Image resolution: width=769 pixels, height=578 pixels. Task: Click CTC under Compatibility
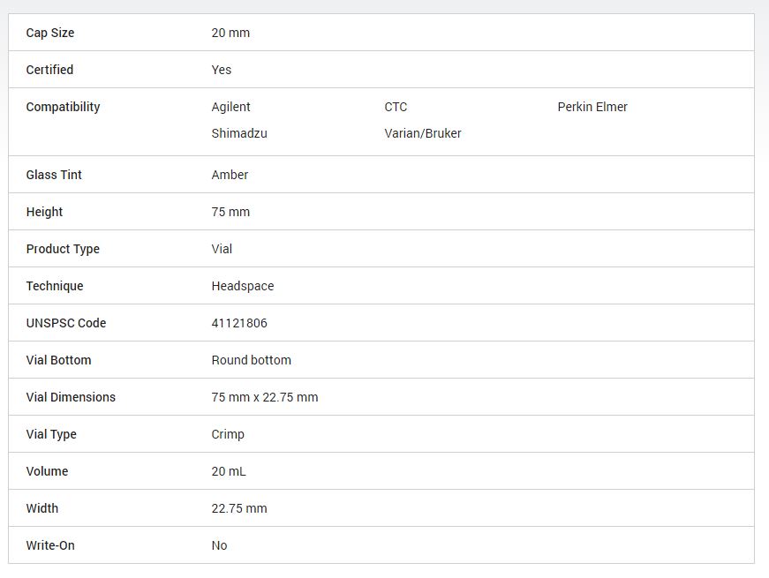pos(396,107)
